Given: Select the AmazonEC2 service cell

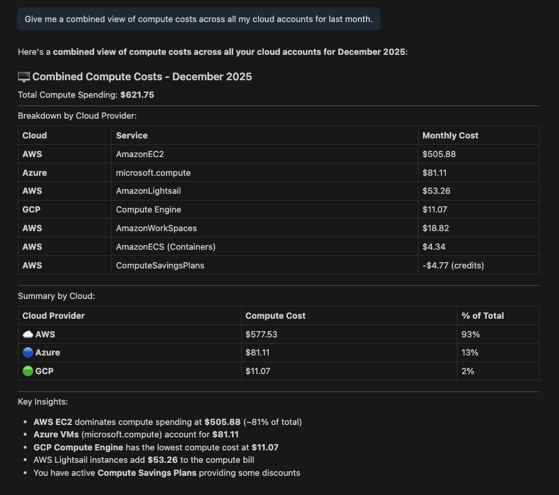Looking at the screenshot, I should (x=140, y=154).
